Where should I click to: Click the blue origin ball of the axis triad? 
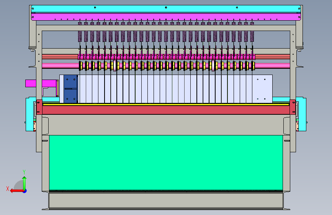click(x=25, y=191)
